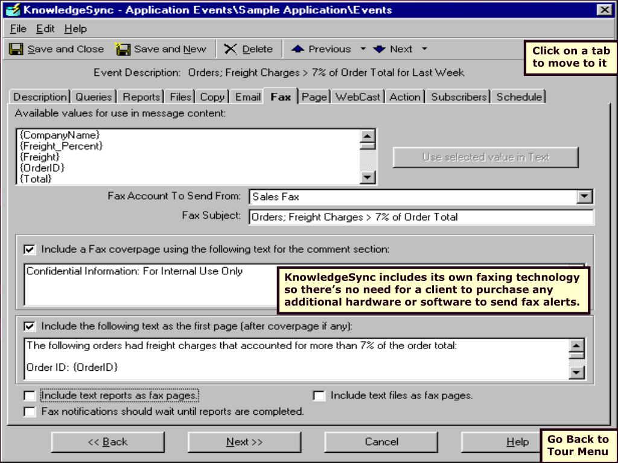Image resolution: width=618 pixels, height=463 pixels.
Task: Select the Fax tab
Action: [281, 96]
